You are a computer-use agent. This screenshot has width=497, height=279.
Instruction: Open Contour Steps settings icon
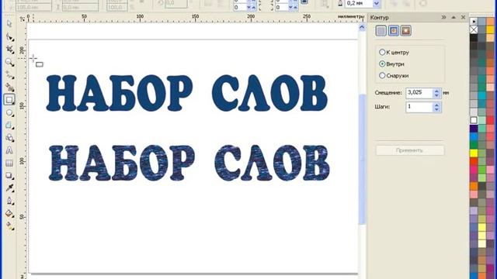pos(381,31)
